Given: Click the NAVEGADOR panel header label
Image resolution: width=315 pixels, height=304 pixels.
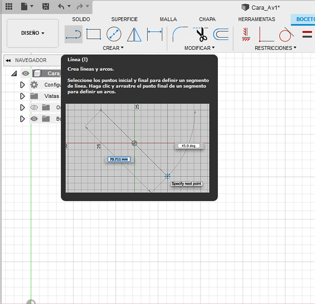Looking at the screenshot, I should coord(31,60).
